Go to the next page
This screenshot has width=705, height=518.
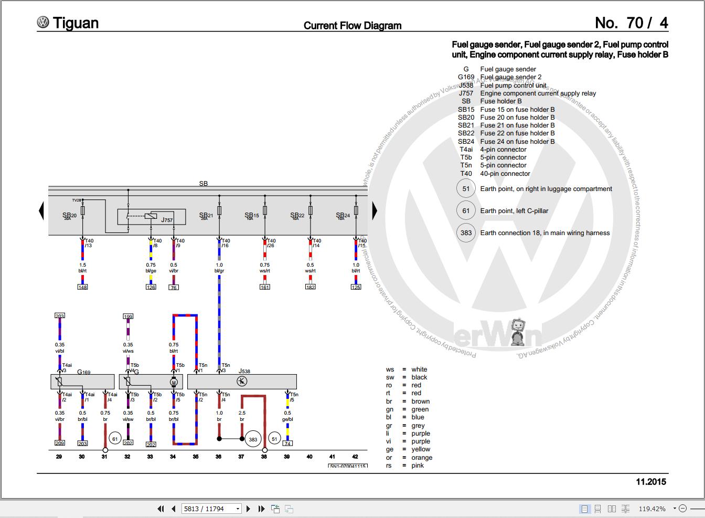click(x=248, y=509)
